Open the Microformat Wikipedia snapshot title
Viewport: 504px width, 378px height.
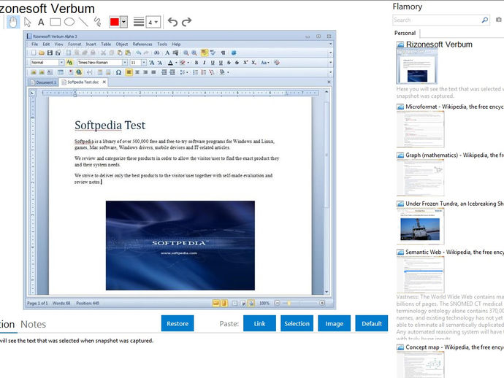point(454,107)
